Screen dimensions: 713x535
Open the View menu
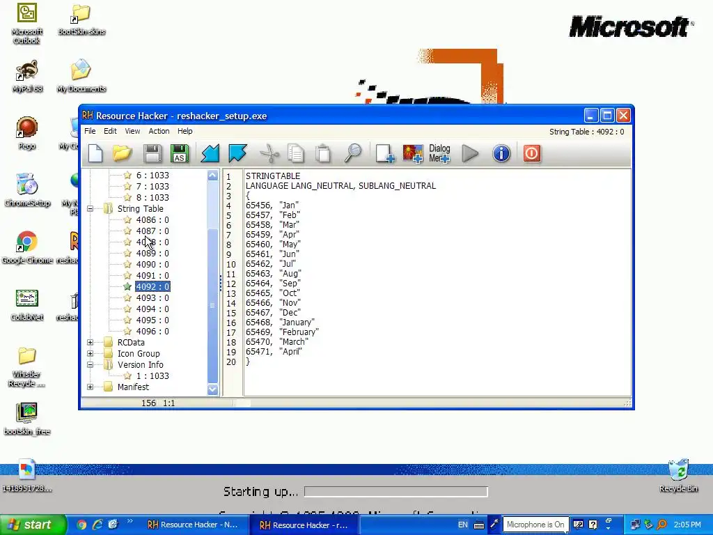pos(132,131)
